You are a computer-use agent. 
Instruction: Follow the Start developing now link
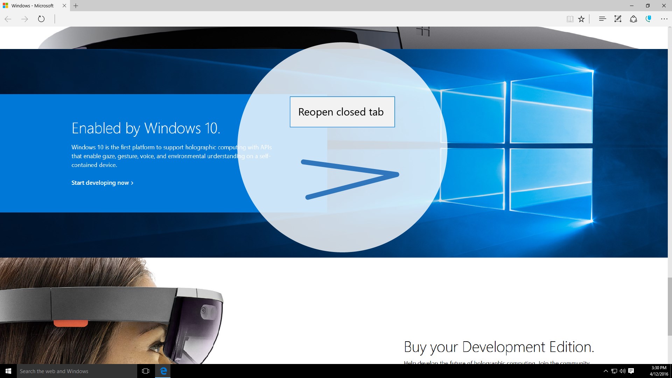pyautogui.click(x=102, y=183)
